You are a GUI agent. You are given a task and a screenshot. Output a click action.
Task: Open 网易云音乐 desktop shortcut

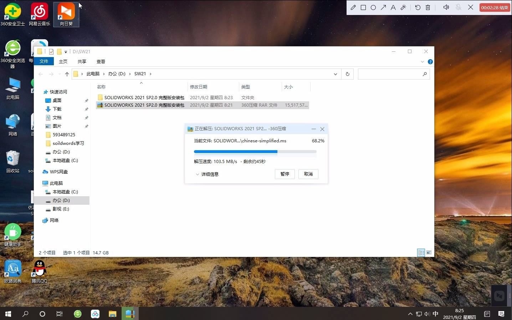[x=40, y=14]
